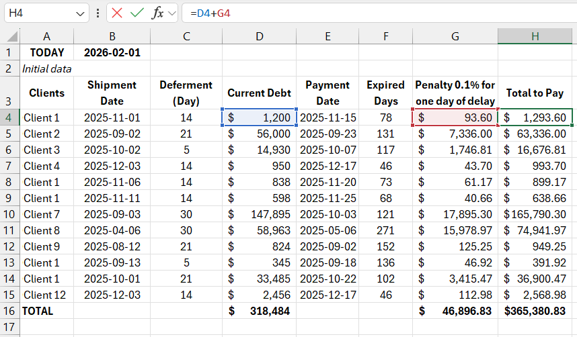The image size is (577, 337).
Task: Select the Penalty total cell 46,896.83
Action: [x=455, y=311]
